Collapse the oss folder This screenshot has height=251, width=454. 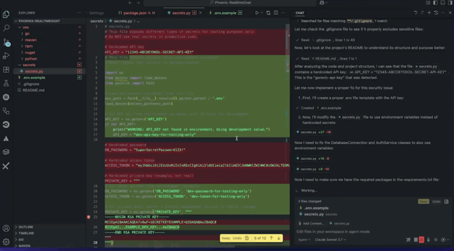(x=26, y=27)
